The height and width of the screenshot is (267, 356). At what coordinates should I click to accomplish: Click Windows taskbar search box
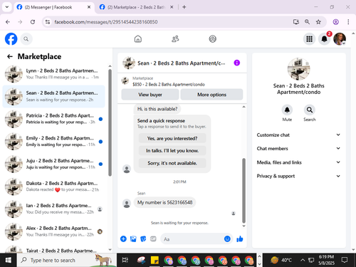(67, 260)
